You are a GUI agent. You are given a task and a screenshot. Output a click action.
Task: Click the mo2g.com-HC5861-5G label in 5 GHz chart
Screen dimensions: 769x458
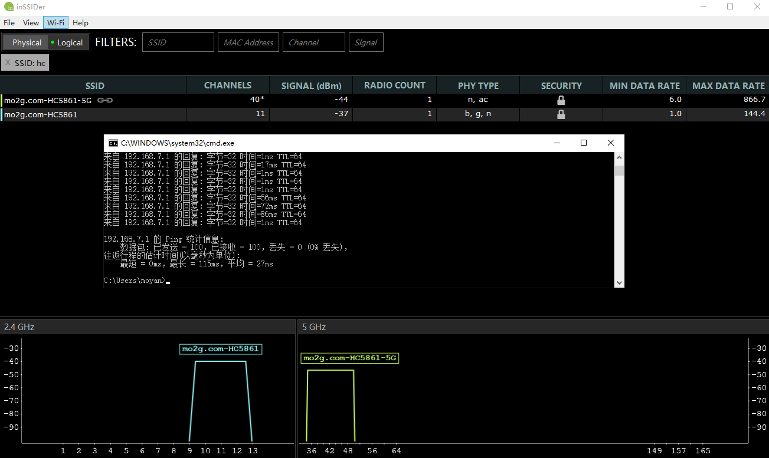pyautogui.click(x=350, y=358)
